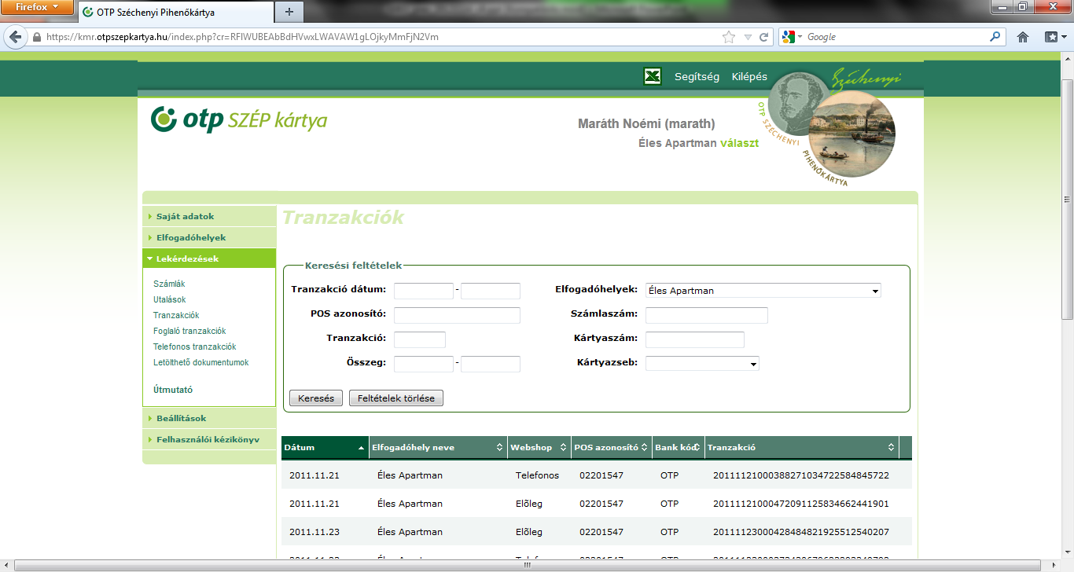
Task: Open Telefonos tranzakciók in the sidebar
Action: (x=194, y=346)
